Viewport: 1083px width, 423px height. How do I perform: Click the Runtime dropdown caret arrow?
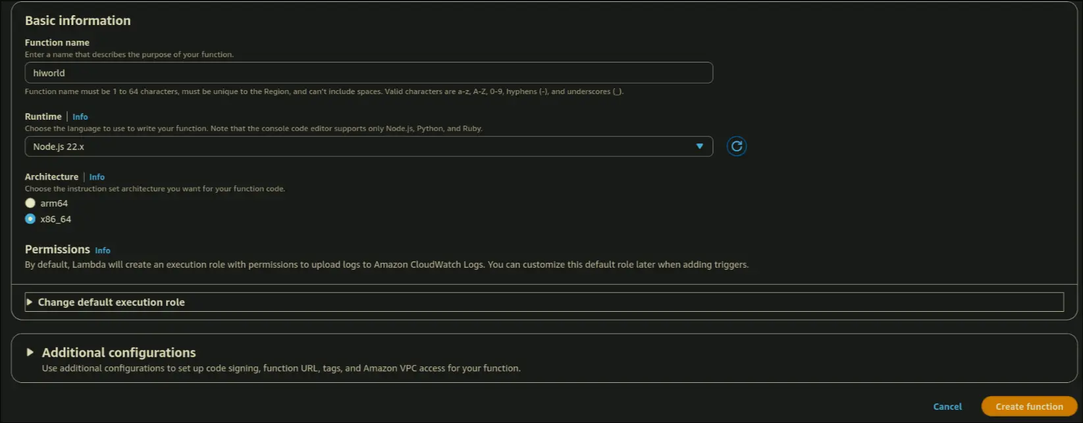(699, 147)
